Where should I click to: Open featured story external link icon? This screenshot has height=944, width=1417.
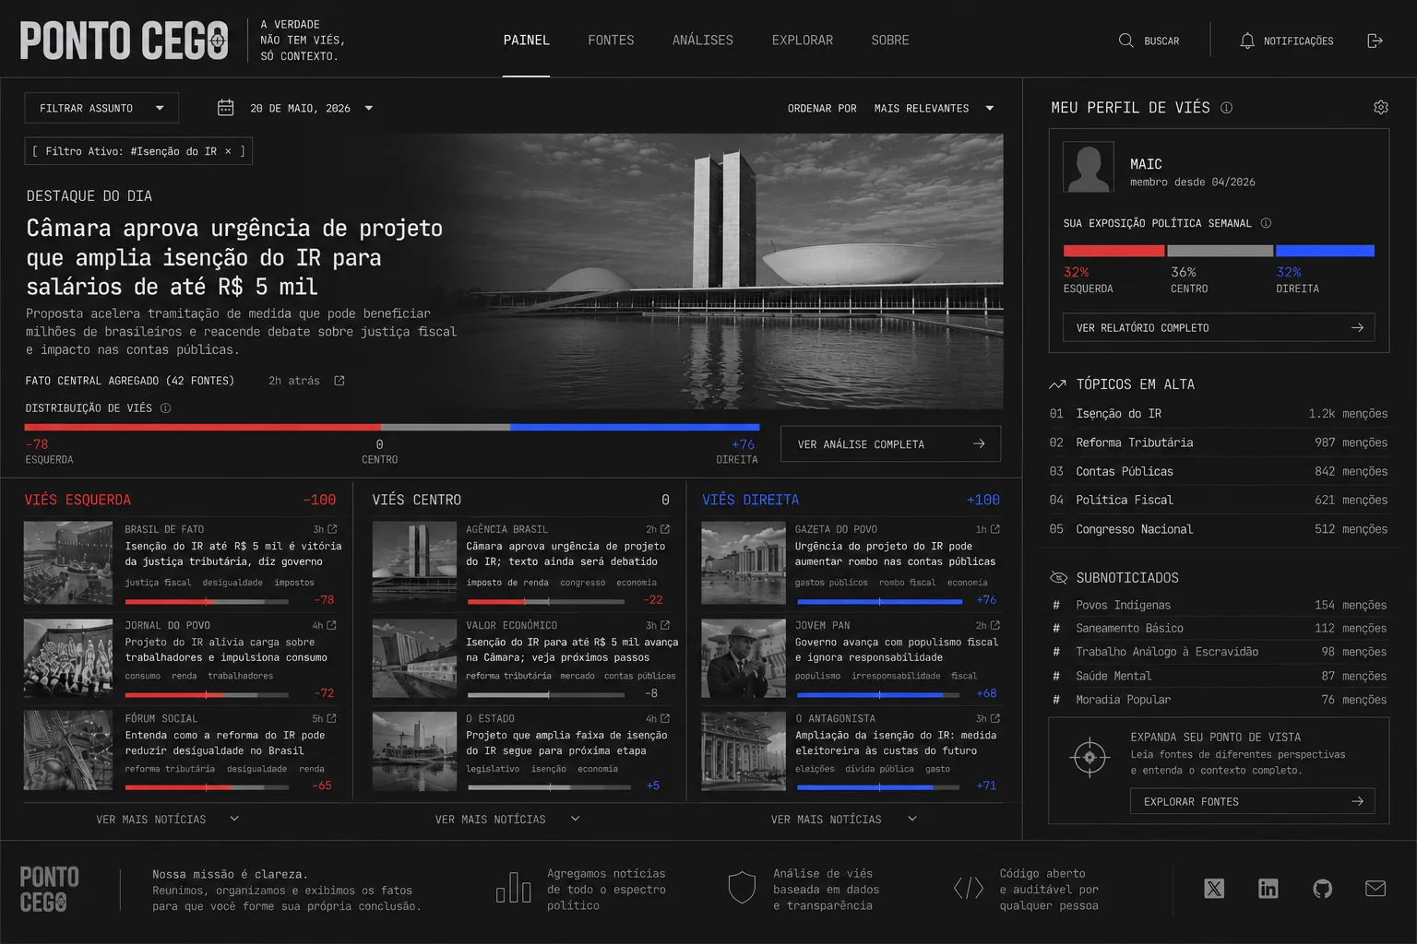(x=339, y=381)
